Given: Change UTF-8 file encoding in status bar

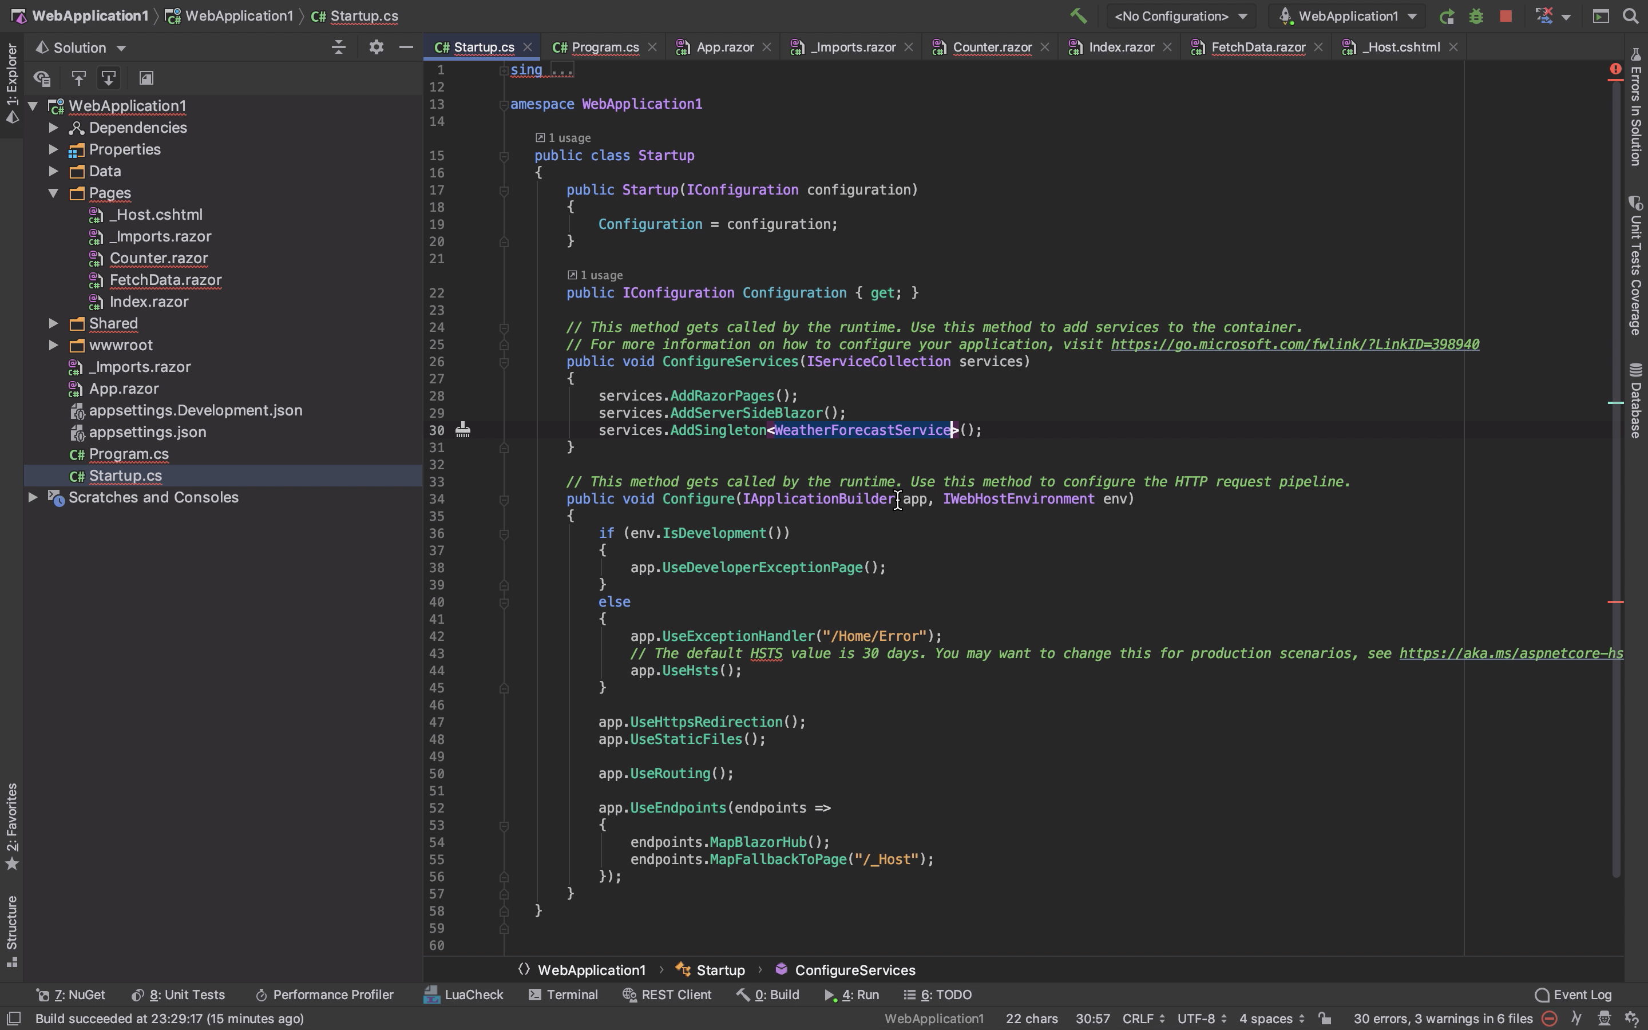Looking at the screenshot, I should [1202, 1019].
